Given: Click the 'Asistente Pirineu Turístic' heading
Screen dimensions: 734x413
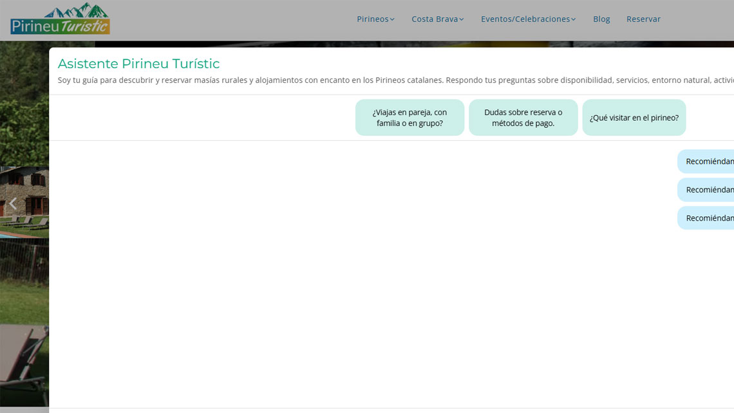Looking at the screenshot, I should pyautogui.click(x=138, y=64).
